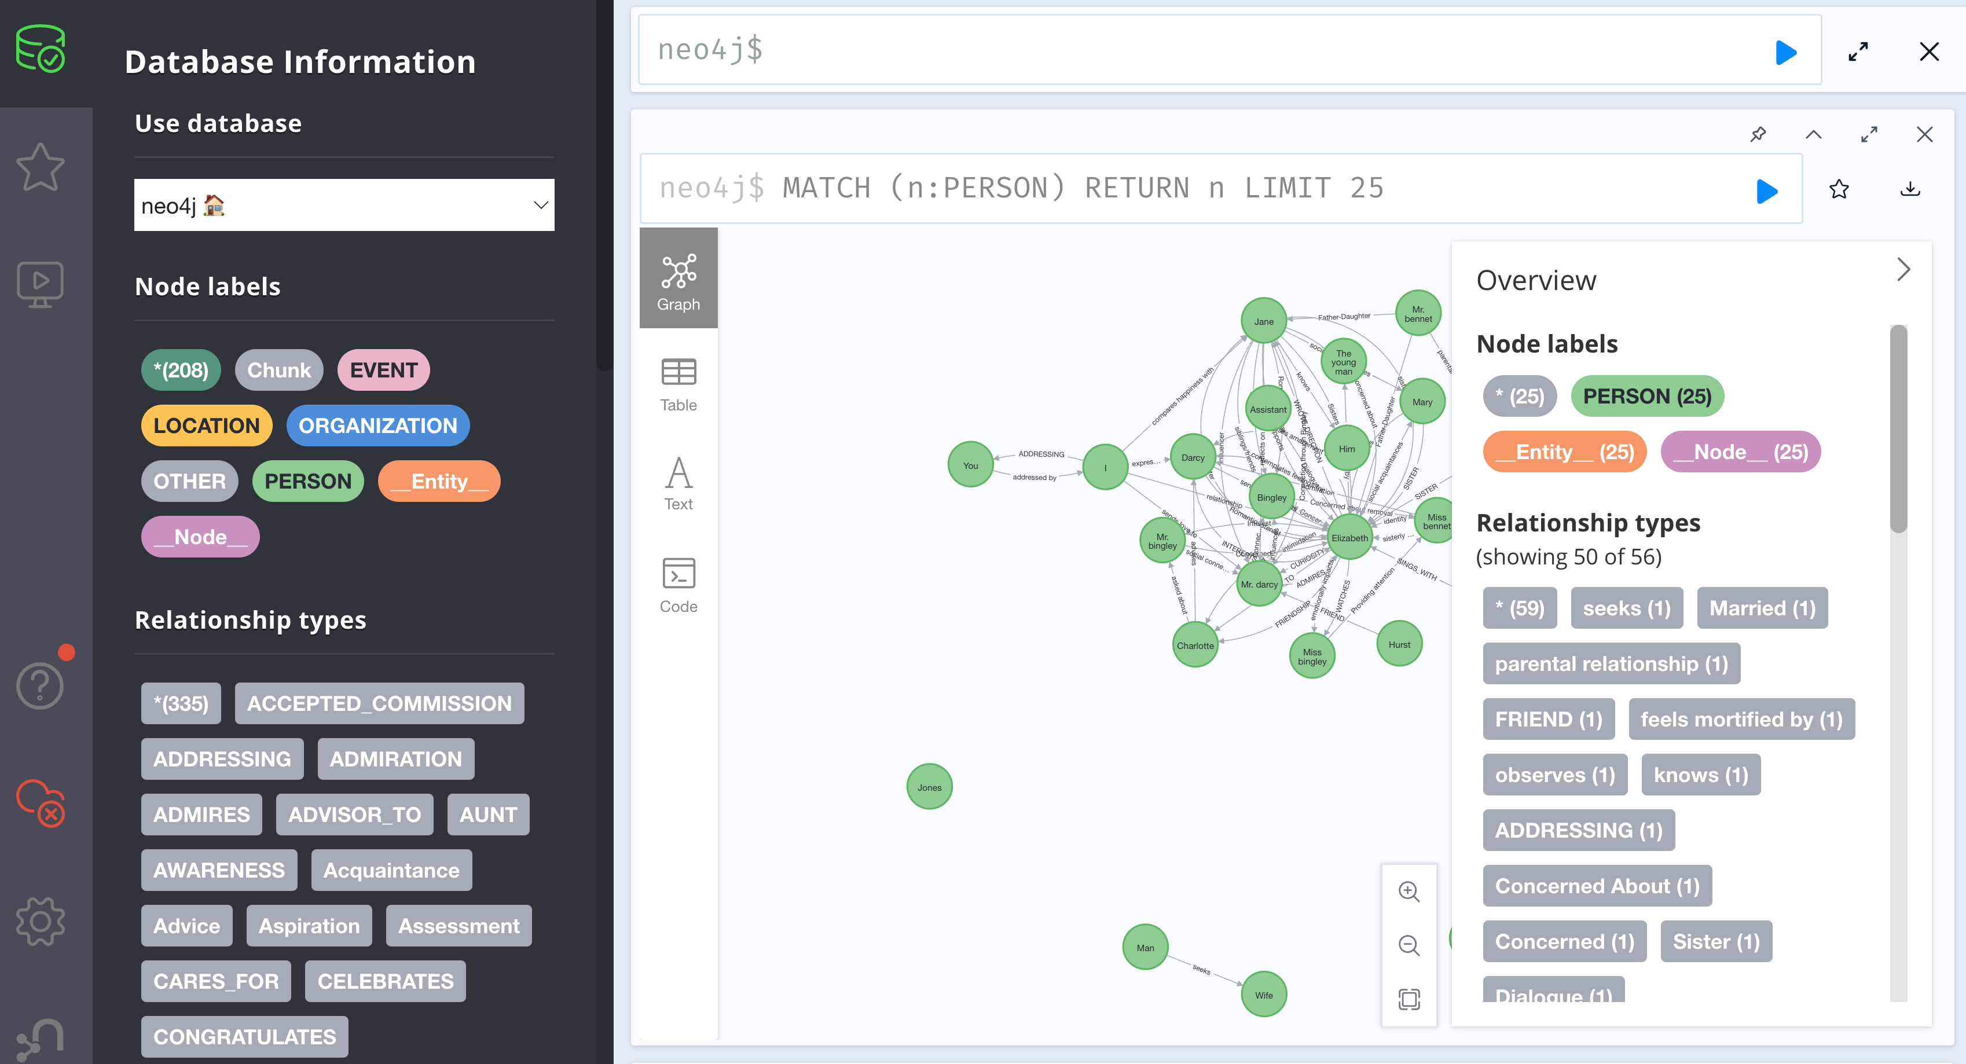Run the MATCH PERSON query
The image size is (1966, 1064).
1767,191
